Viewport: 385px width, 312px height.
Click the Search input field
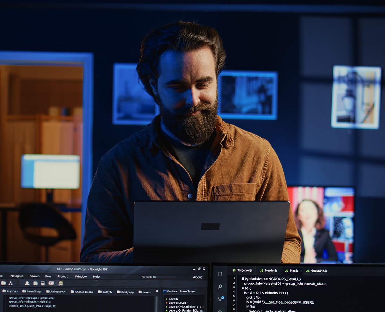(x=160, y=277)
